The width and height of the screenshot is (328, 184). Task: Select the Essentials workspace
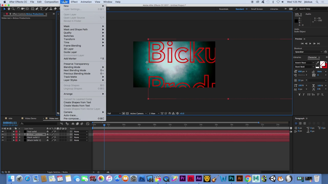tap(224, 9)
